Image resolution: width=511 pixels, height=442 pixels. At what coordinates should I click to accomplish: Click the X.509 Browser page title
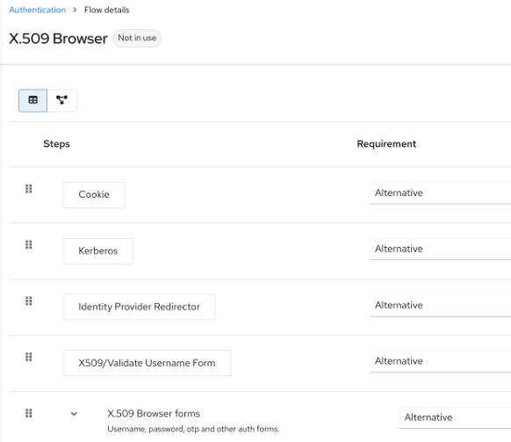click(x=58, y=39)
